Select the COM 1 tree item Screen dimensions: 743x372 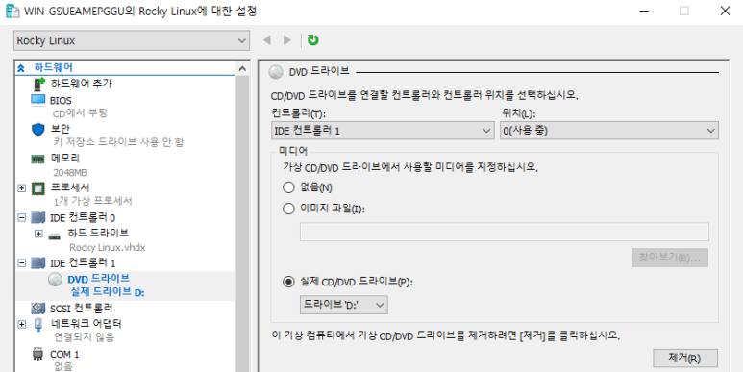[64, 355]
